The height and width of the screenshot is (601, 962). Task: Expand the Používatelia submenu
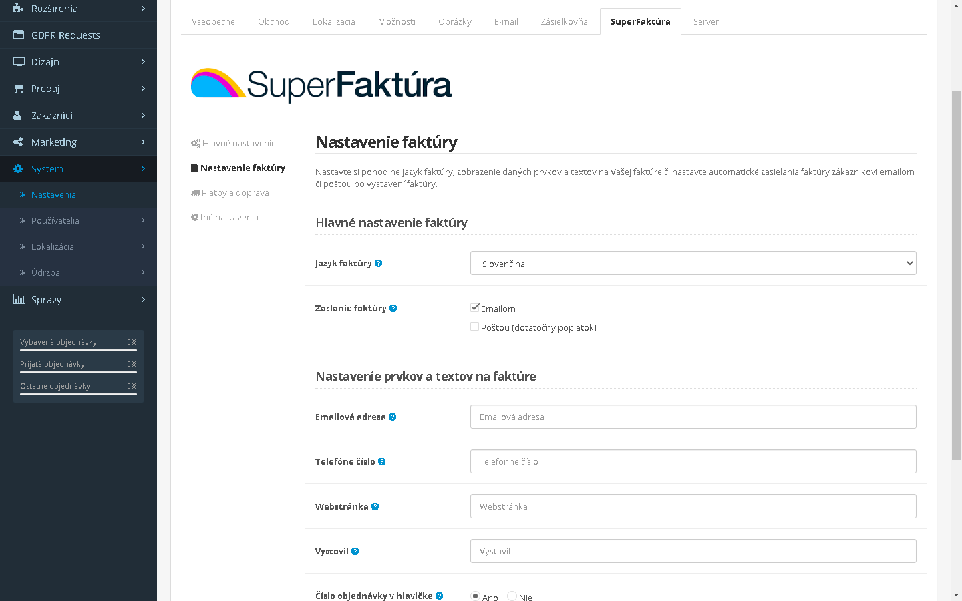(x=78, y=220)
